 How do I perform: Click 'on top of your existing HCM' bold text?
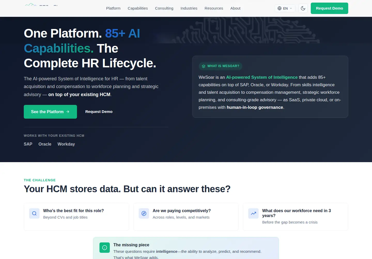[79, 95]
